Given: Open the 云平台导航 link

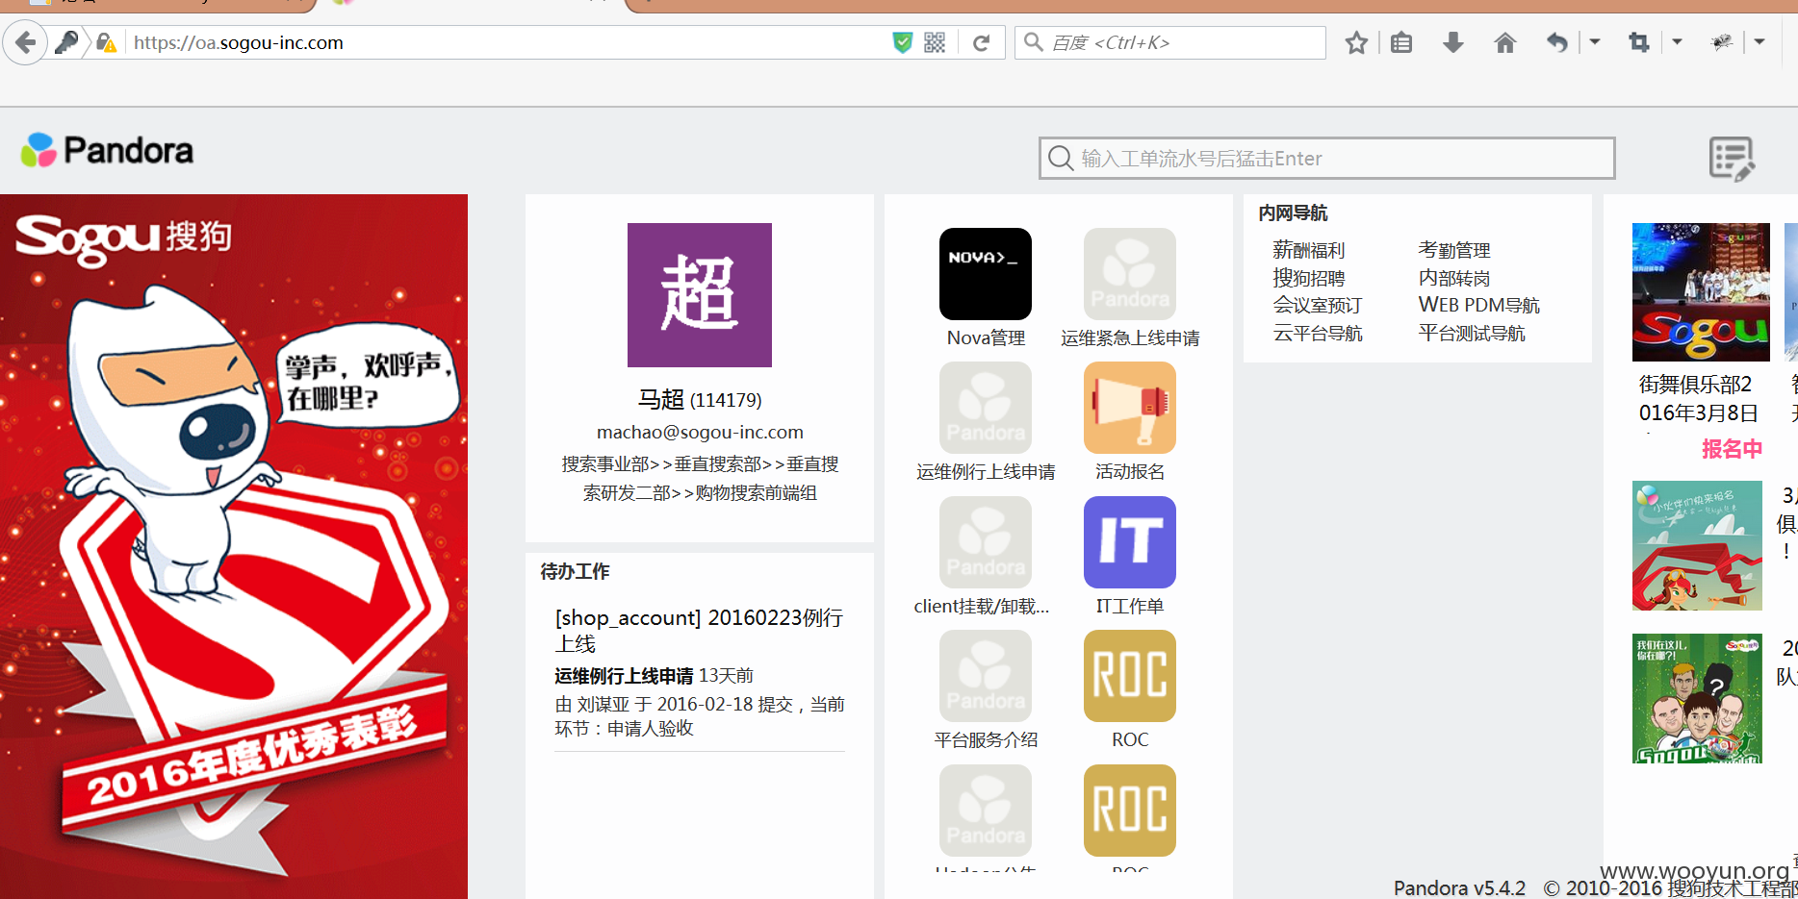Looking at the screenshot, I should pyautogui.click(x=1318, y=334).
